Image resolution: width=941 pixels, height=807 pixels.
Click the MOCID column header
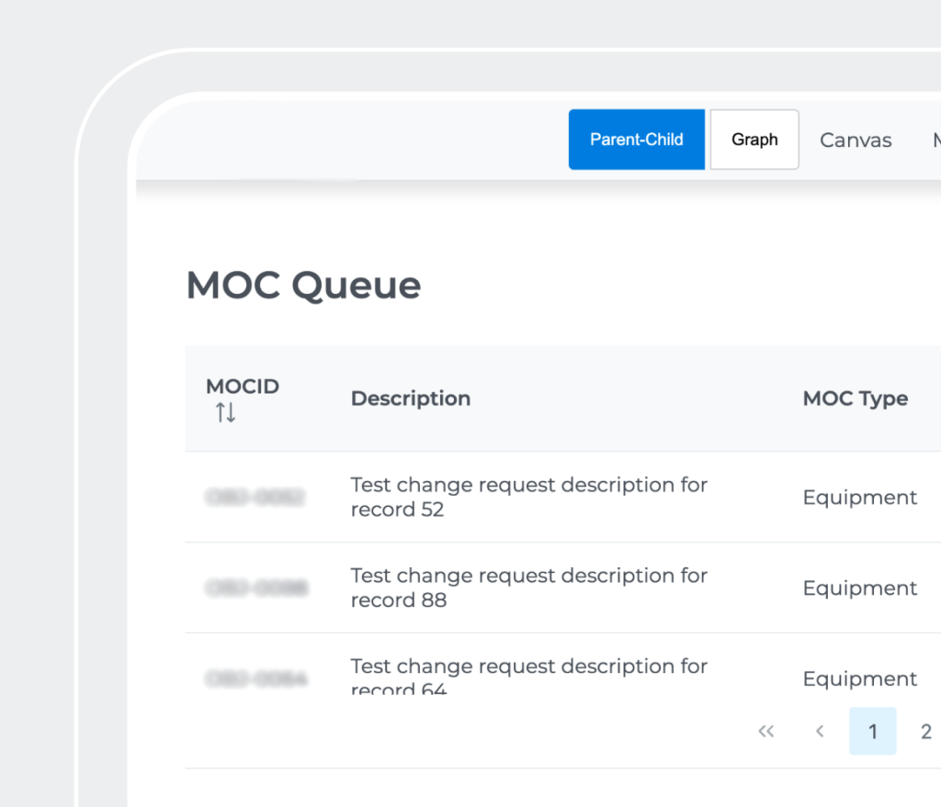click(242, 387)
